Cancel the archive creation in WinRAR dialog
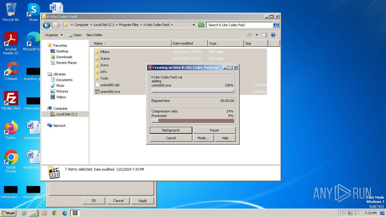386x217 pixels. click(x=171, y=138)
